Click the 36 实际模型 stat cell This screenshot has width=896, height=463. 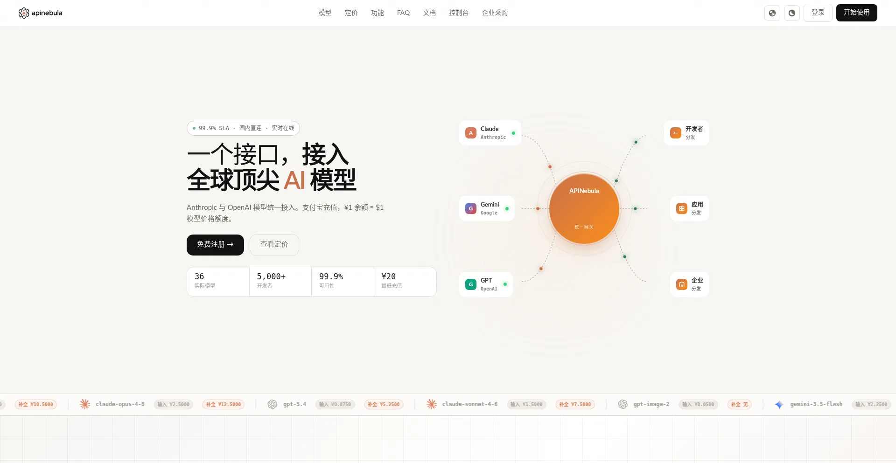click(218, 282)
